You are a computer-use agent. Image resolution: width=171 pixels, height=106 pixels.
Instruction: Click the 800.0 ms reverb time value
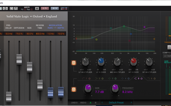[x=40, y=34]
